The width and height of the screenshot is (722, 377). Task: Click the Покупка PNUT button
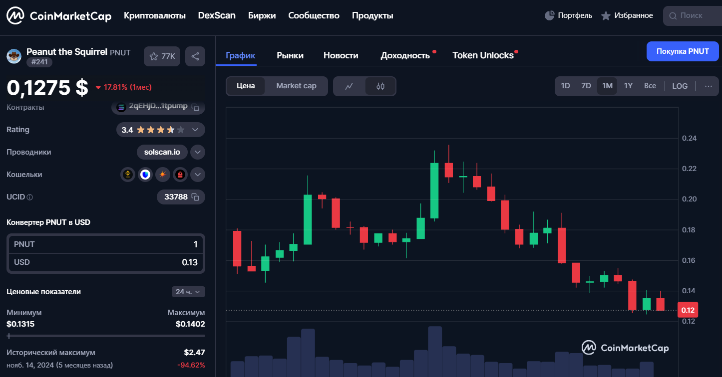683,51
